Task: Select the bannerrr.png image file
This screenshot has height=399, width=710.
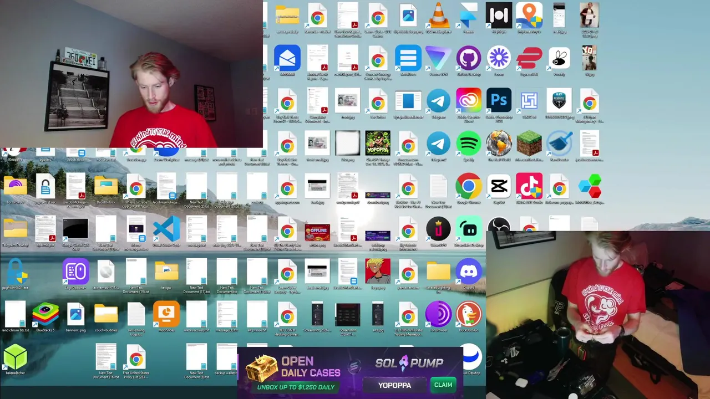Action: (x=75, y=315)
